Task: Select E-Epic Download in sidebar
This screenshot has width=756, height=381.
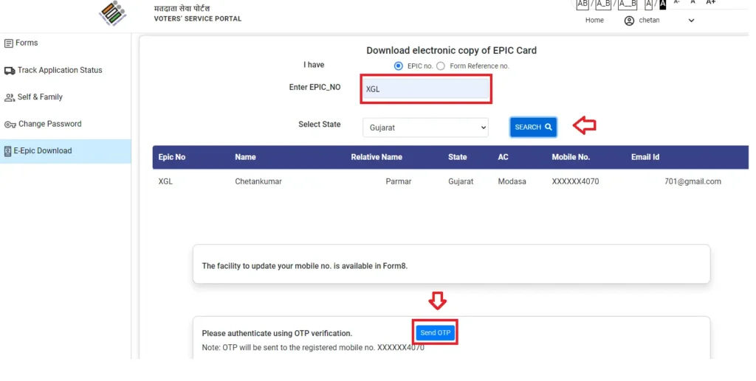Action: 65,151
